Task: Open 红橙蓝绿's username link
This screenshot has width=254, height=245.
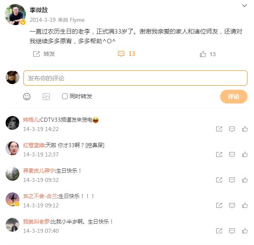Action: pyautogui.click(x=33, y=145)
